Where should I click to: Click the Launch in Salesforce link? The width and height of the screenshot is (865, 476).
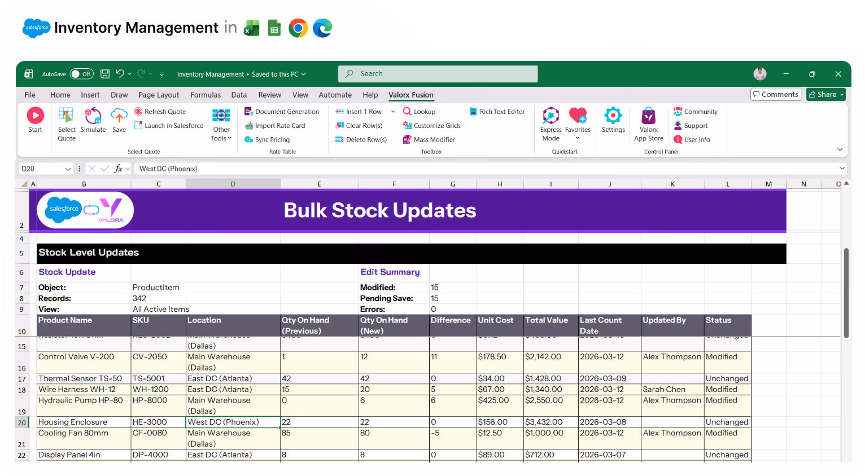[169, 125]
